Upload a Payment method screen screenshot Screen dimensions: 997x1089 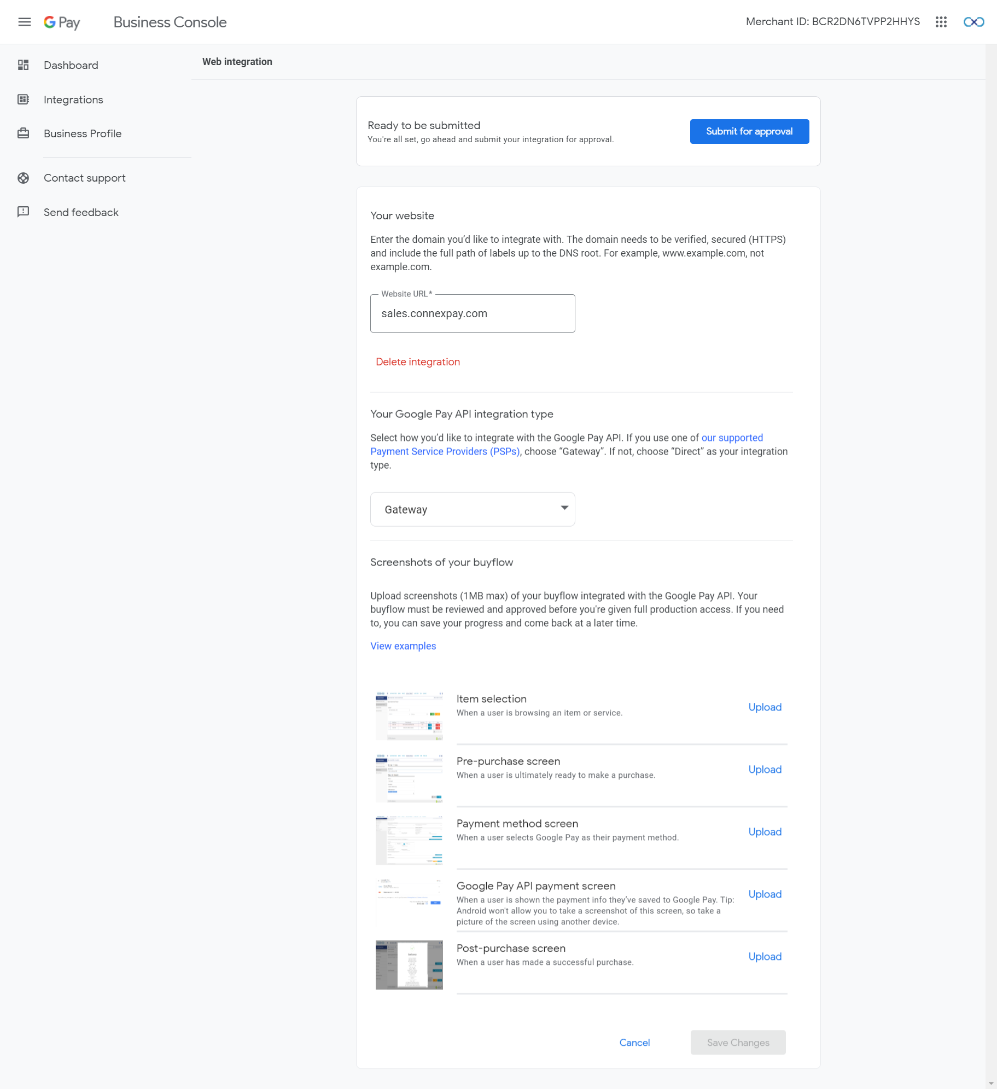point(765,832)
